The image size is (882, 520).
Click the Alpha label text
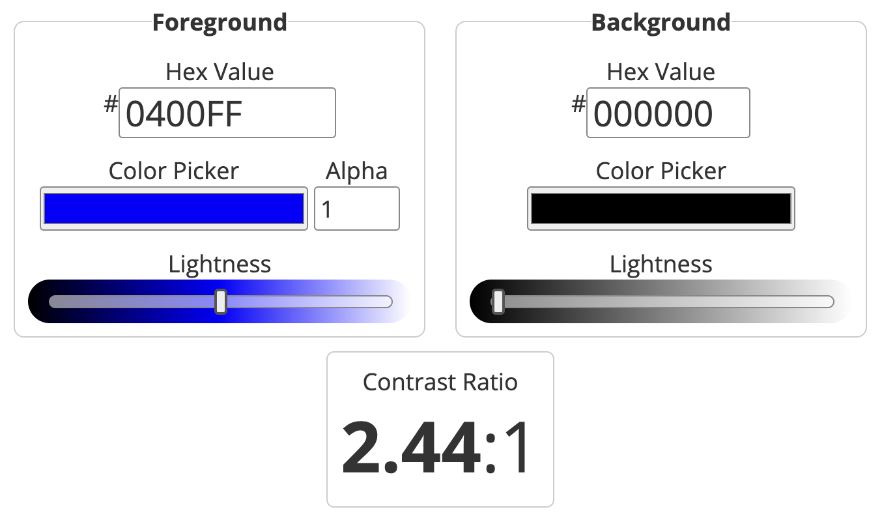[x=356, y=171]
